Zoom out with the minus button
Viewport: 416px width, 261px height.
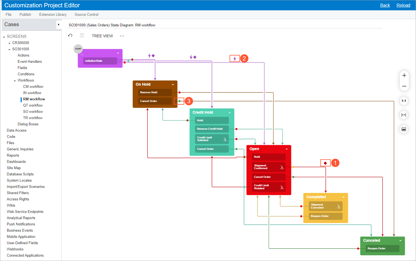tap(404, 86)
